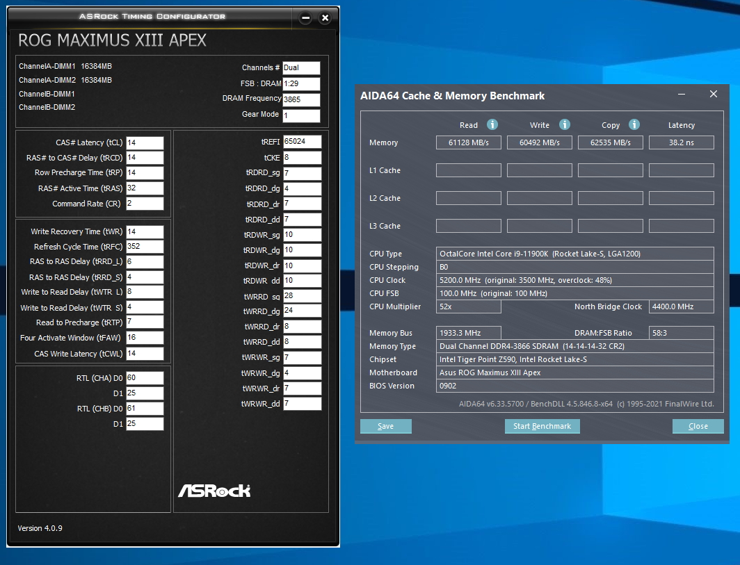740x565 pixels.
Task: Select the FSB : DRAM ratio field
Action: pos(302,84)
